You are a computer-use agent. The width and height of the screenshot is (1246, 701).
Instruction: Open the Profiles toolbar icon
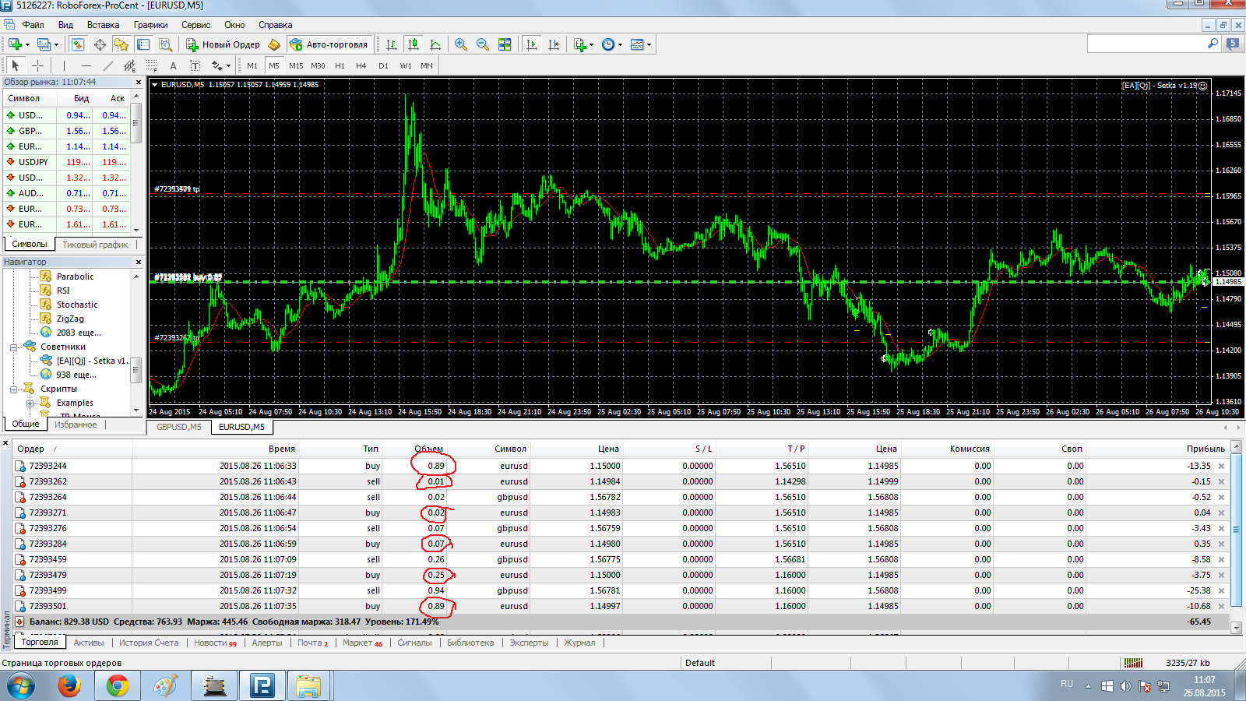pos(44,44)
